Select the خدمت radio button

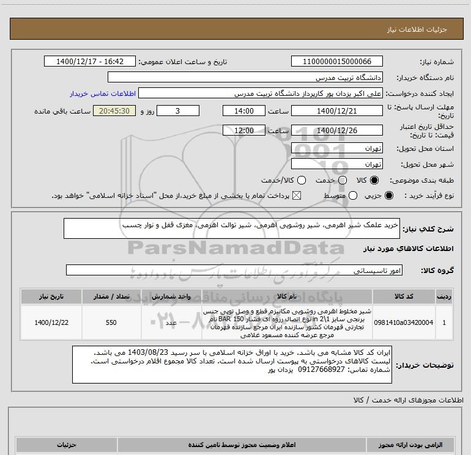pos(343,180)
